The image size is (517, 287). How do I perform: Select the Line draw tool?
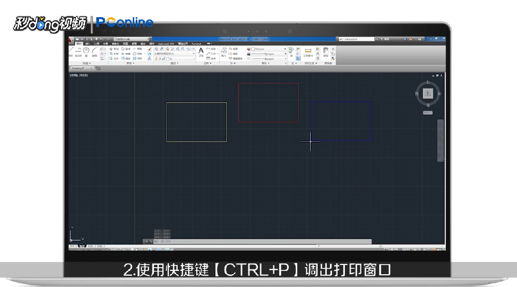coord(71,52)
